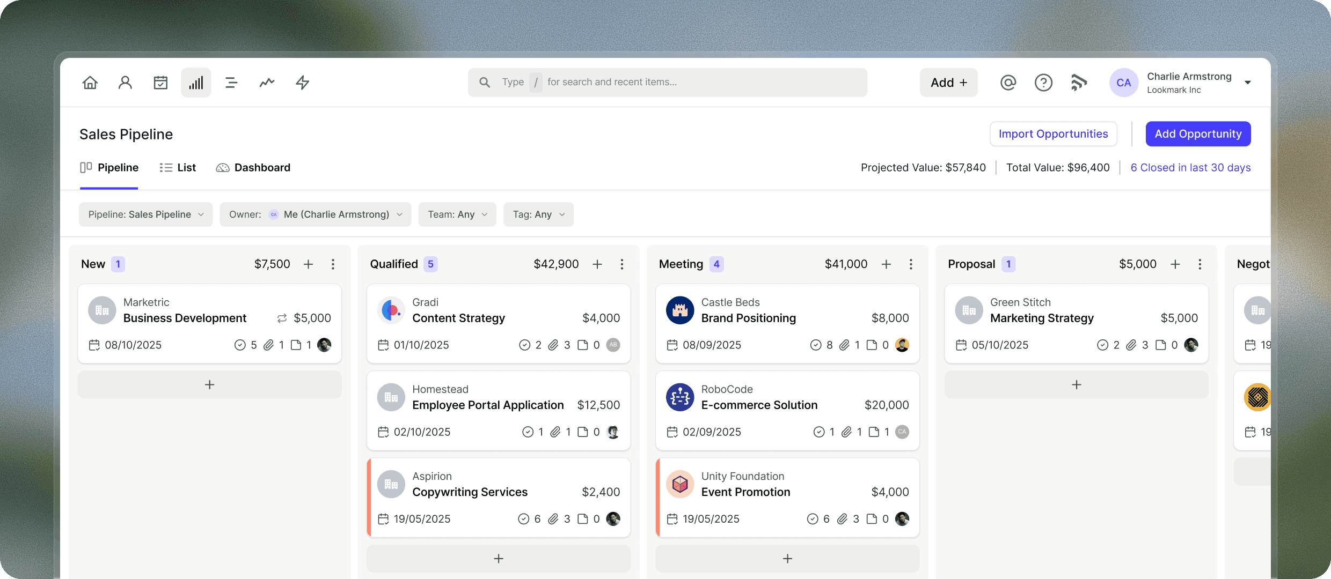Open the line chart reports icon
1331x579 pixels.
click(x=267, y=83)
